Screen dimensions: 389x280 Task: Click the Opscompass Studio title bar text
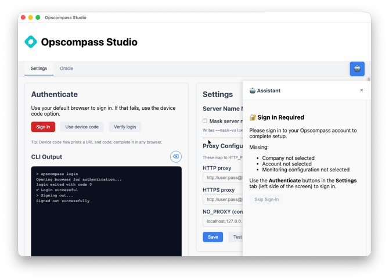click(x=66, y=17)
